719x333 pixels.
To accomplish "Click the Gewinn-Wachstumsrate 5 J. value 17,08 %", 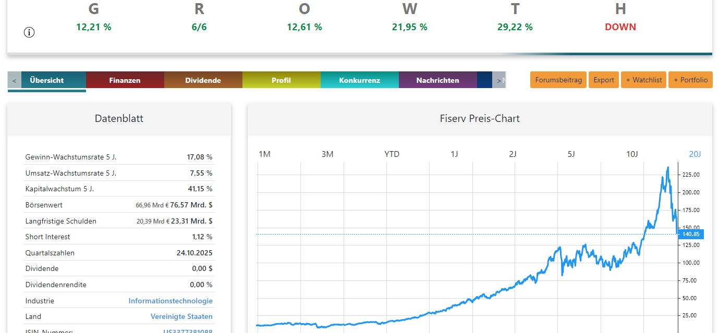I will coord(200,157).
